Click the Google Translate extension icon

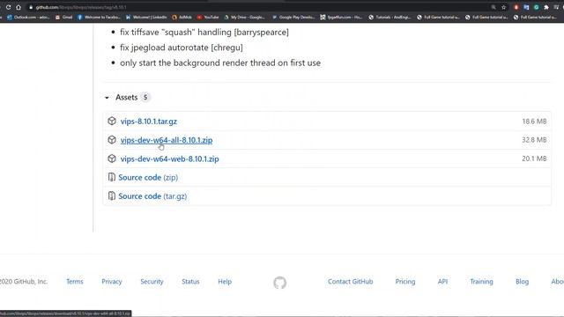click(526, 7)
